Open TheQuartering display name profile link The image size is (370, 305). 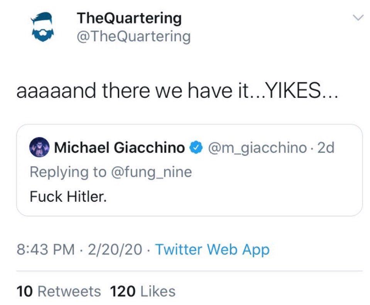(x=129, y=18)
